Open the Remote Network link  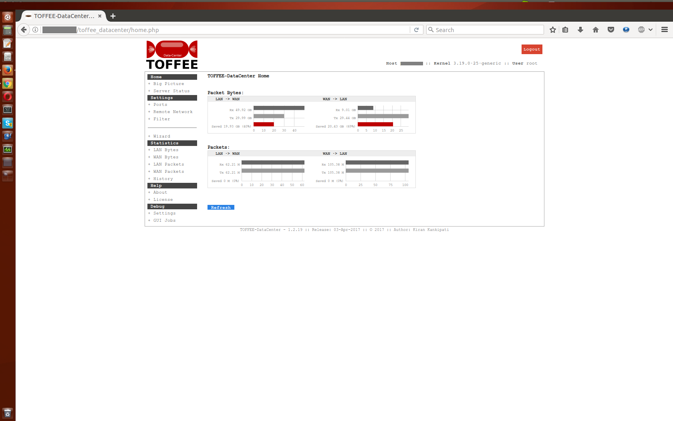pos(173,112)
